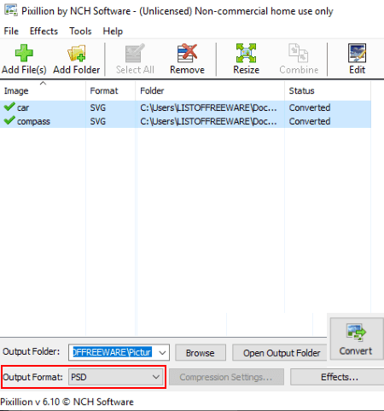The width and height of the screenshot is (384, 411).
Task: Click the Output Folder label
Action: click(x=32, y=351)
